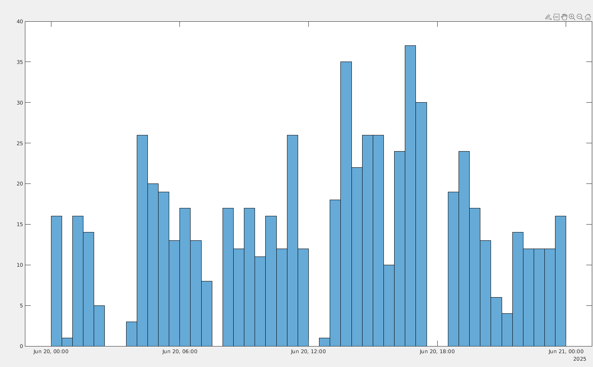Image resolution: width=593 pixels, height=367 pixels.
Task: Select the tallest histogram bar at 37
Action: coord(410,196)
